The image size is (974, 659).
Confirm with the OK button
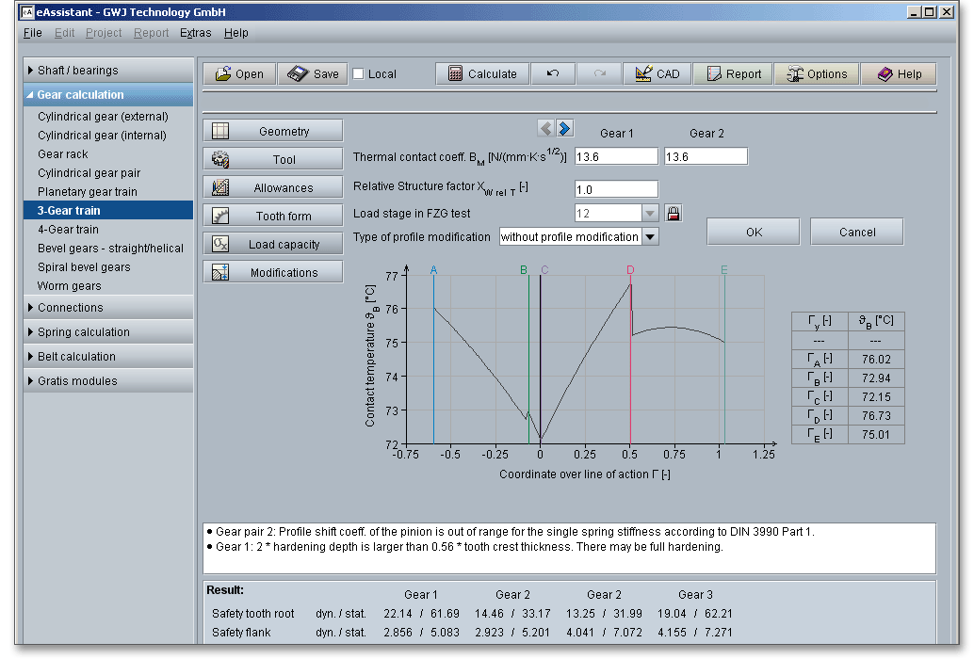(754, 233)
